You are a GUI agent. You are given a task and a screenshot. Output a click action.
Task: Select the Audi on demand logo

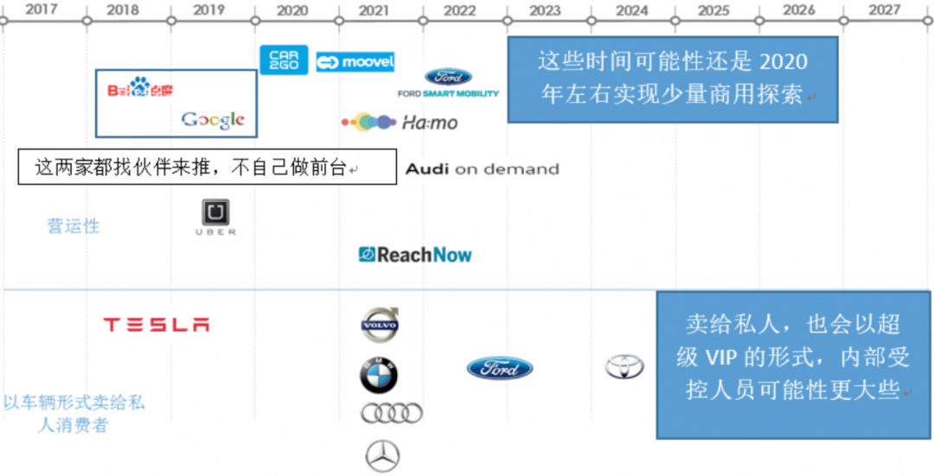click(482, 169)
